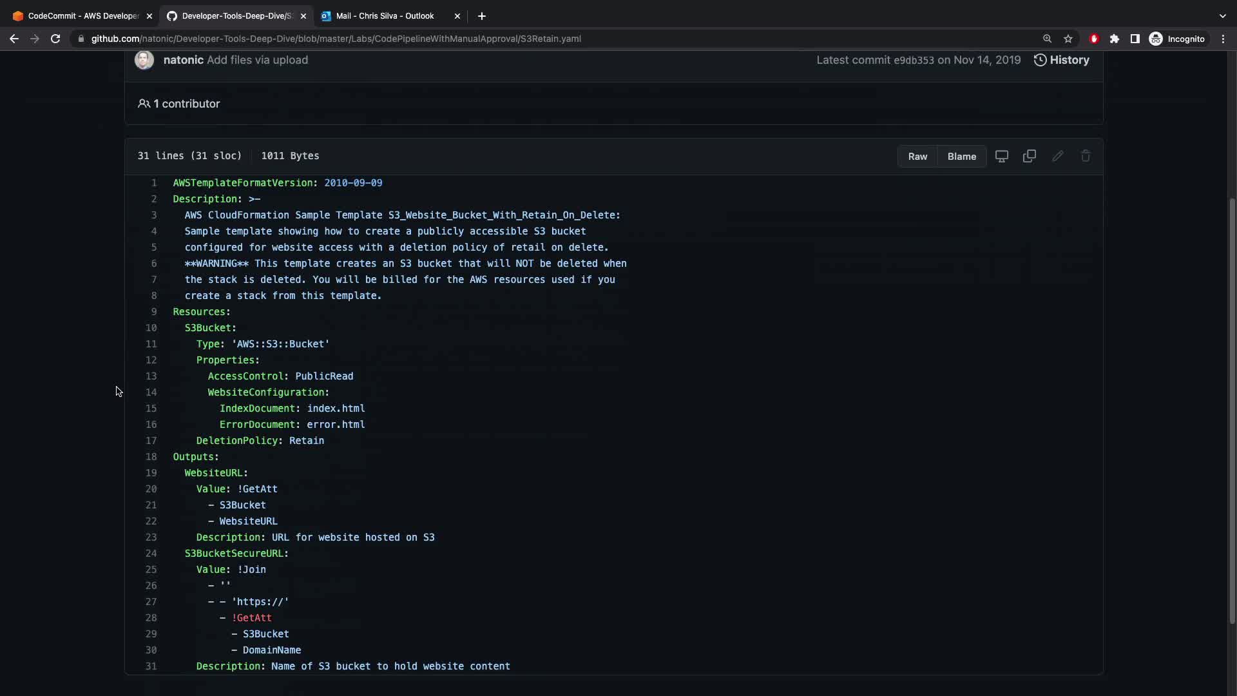Switch to the Mail Chris Silva Outlook tab

pyautogui.click(x=385, y=15)
